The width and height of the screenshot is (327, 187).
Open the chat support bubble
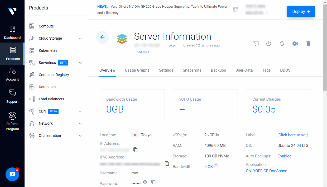pyautogui.click(x=12, y=174)
